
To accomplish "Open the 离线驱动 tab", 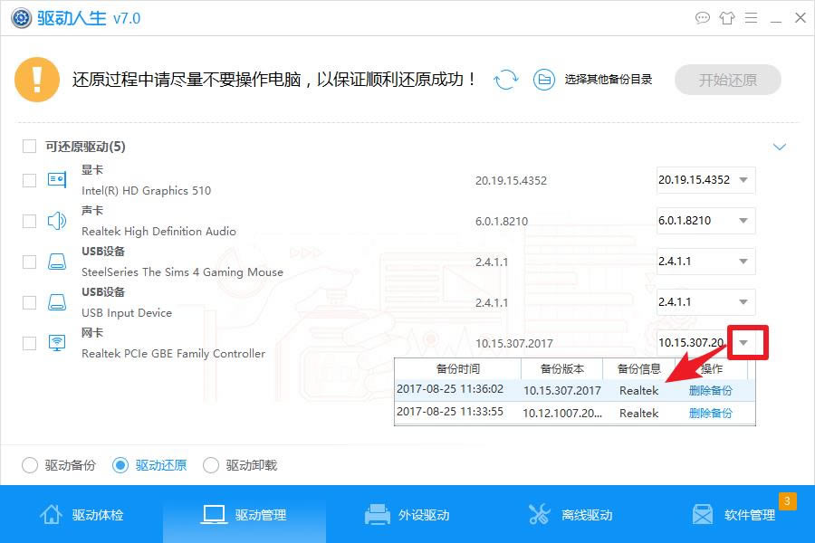I will pos(570,514).
